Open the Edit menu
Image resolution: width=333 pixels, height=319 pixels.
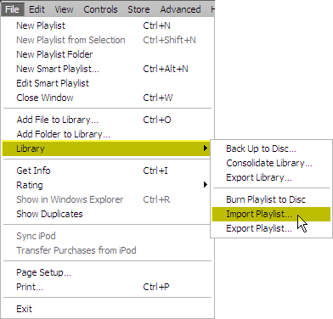coord(37,9)
